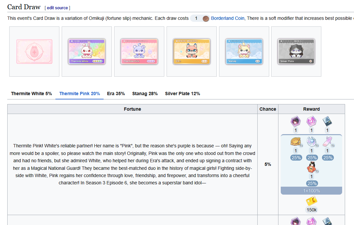The height and width of the screenshot is (225, 354).
Task: Click the draw cost number 1 badge
Action: 196,18
